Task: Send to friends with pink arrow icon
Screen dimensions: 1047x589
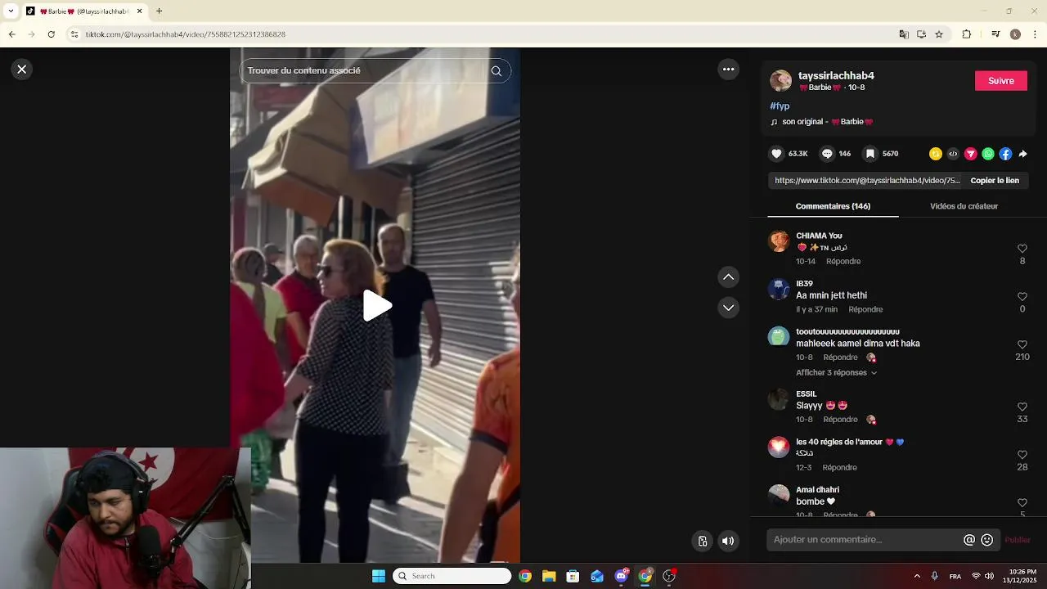Action: [971, 154]
